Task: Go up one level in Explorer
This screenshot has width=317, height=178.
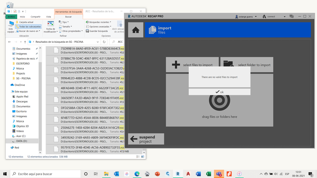Action: click(25, 42)
